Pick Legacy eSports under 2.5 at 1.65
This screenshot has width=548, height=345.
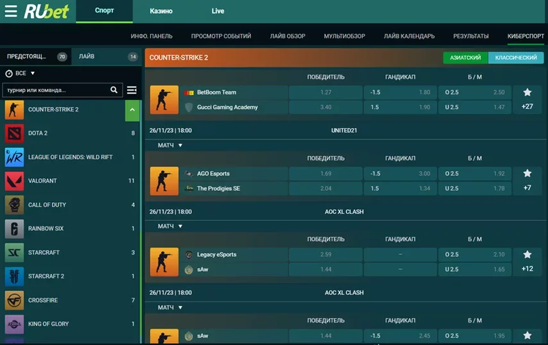coord(475,269)
